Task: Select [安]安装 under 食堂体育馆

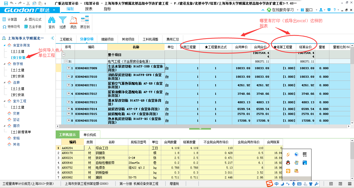Action: (18, 58)
